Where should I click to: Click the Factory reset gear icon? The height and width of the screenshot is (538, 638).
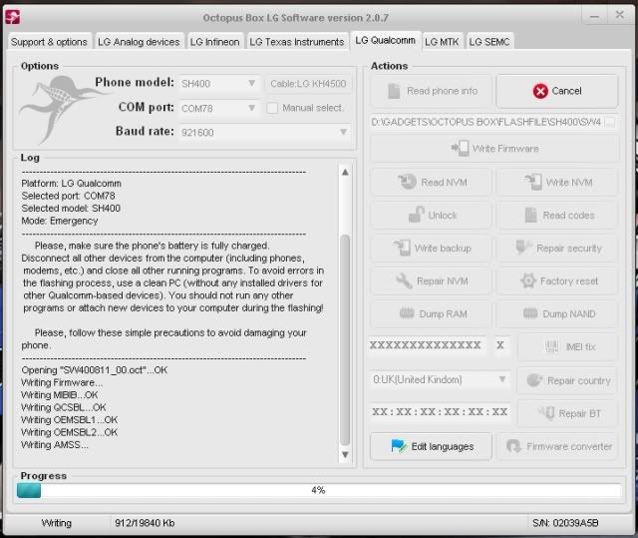click(x=528, y=280)
